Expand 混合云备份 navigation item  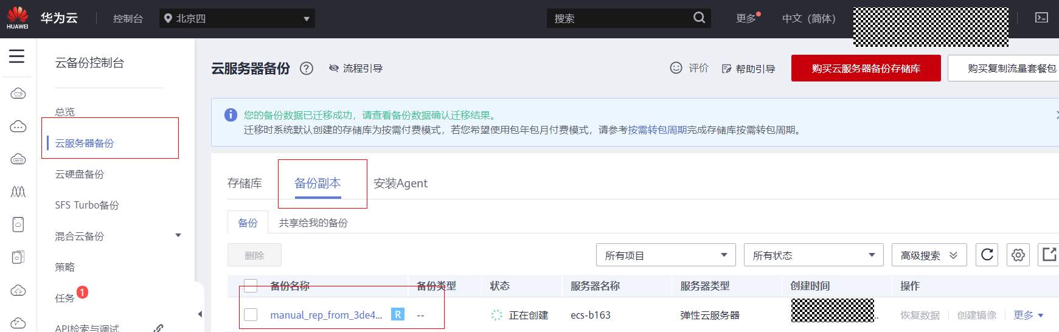click(178, 235)
